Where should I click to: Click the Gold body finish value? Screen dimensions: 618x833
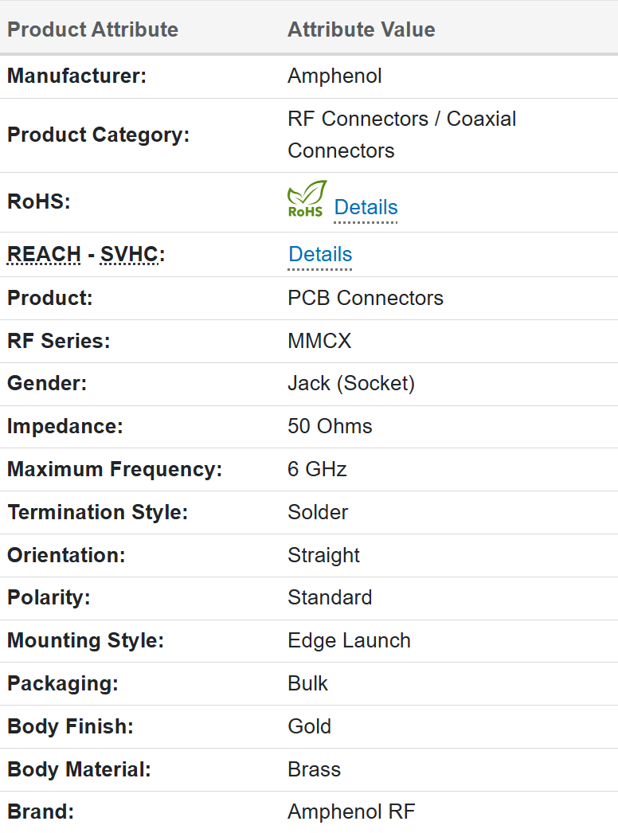(309, 726)
